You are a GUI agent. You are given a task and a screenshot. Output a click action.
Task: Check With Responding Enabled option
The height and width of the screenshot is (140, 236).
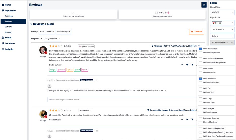(x=200, y=128)
